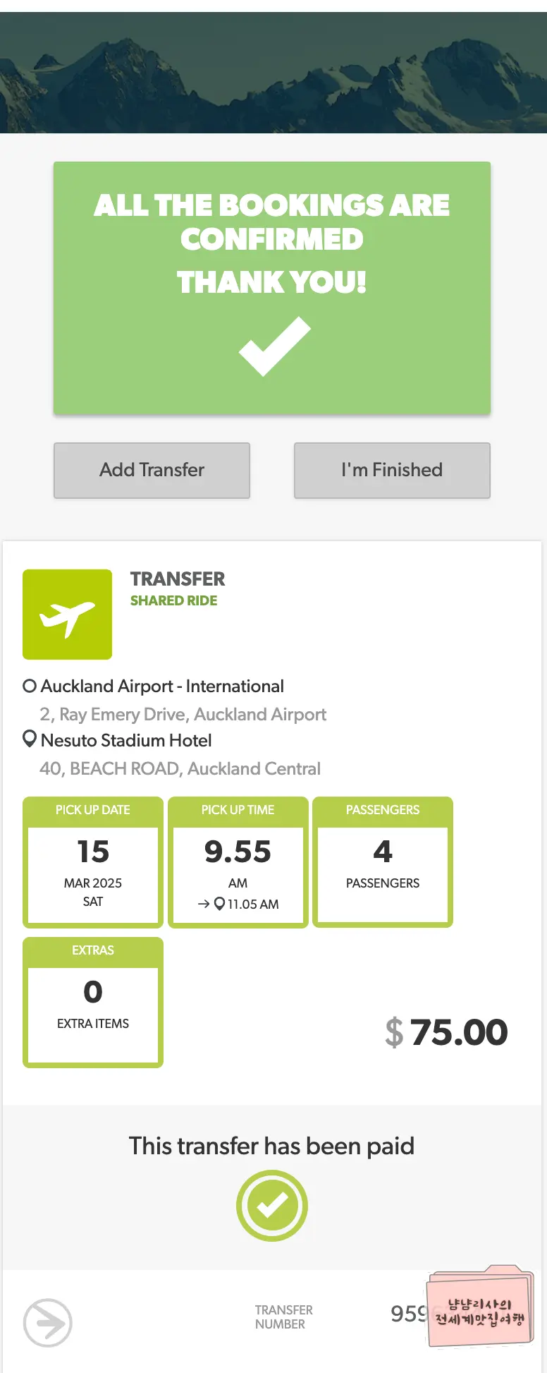Click the Transfer Number label
The height and width of the screenshot is (1373, 547).
pos(283,1317)
